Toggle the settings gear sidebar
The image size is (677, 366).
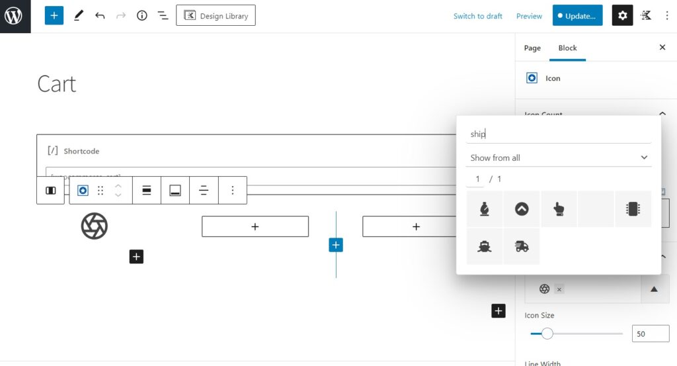coord(622,16)
